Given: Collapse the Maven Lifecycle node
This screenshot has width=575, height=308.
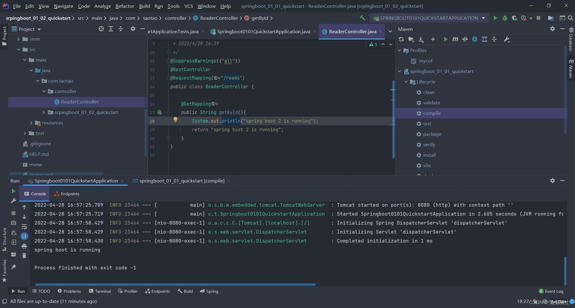Looking at the screenshot, I should tap(406, 82).
